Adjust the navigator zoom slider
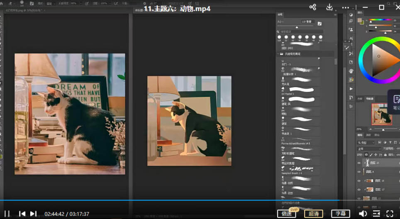 pyautogui.click(x=383, y=129)
